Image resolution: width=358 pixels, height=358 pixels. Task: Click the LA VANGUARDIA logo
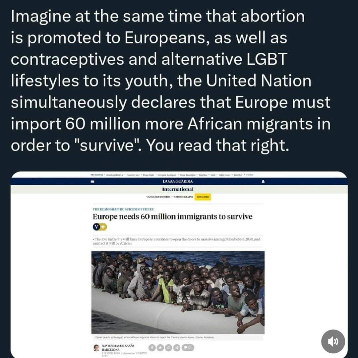(x=178, y=182)
